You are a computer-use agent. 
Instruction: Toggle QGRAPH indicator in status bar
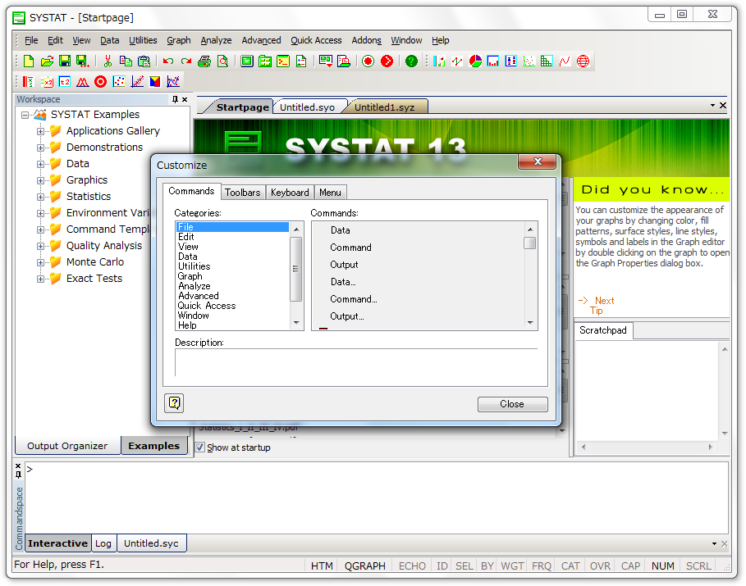click(x=365, y=566)
